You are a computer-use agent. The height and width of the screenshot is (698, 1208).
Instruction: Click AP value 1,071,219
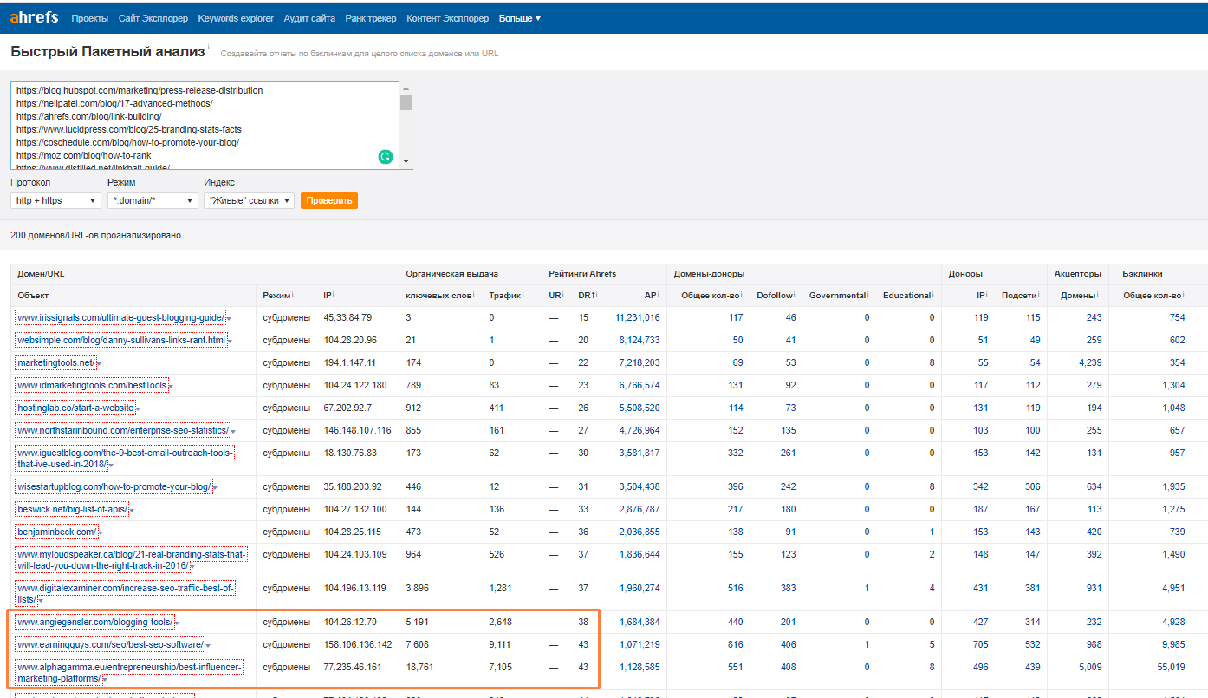(640, 645)
